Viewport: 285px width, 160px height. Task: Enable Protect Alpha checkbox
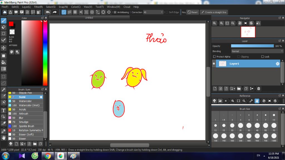pyautogui.click(x=214, y=57)
